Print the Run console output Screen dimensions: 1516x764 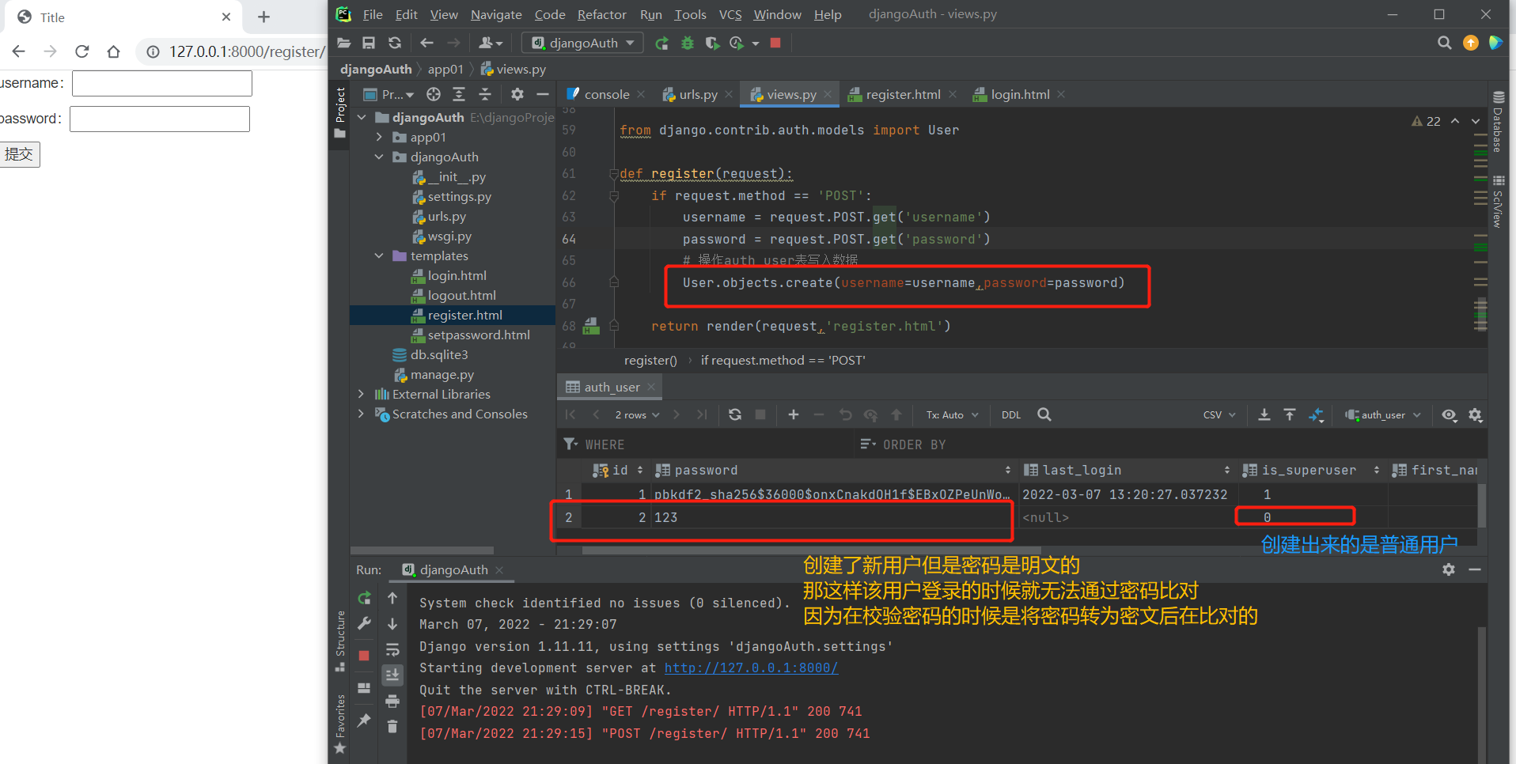point(392,701)
